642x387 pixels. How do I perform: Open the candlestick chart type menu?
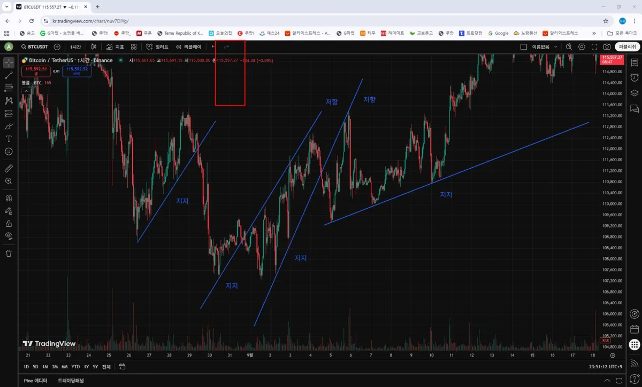(x=94, y=47)
